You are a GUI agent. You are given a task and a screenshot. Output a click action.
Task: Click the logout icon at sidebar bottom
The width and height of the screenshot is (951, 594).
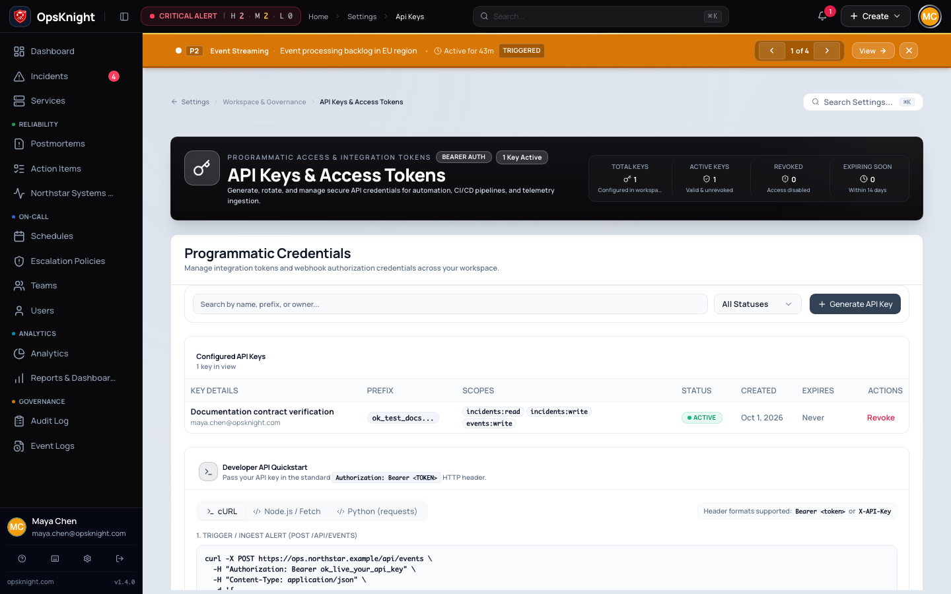[x=120, y=558]
